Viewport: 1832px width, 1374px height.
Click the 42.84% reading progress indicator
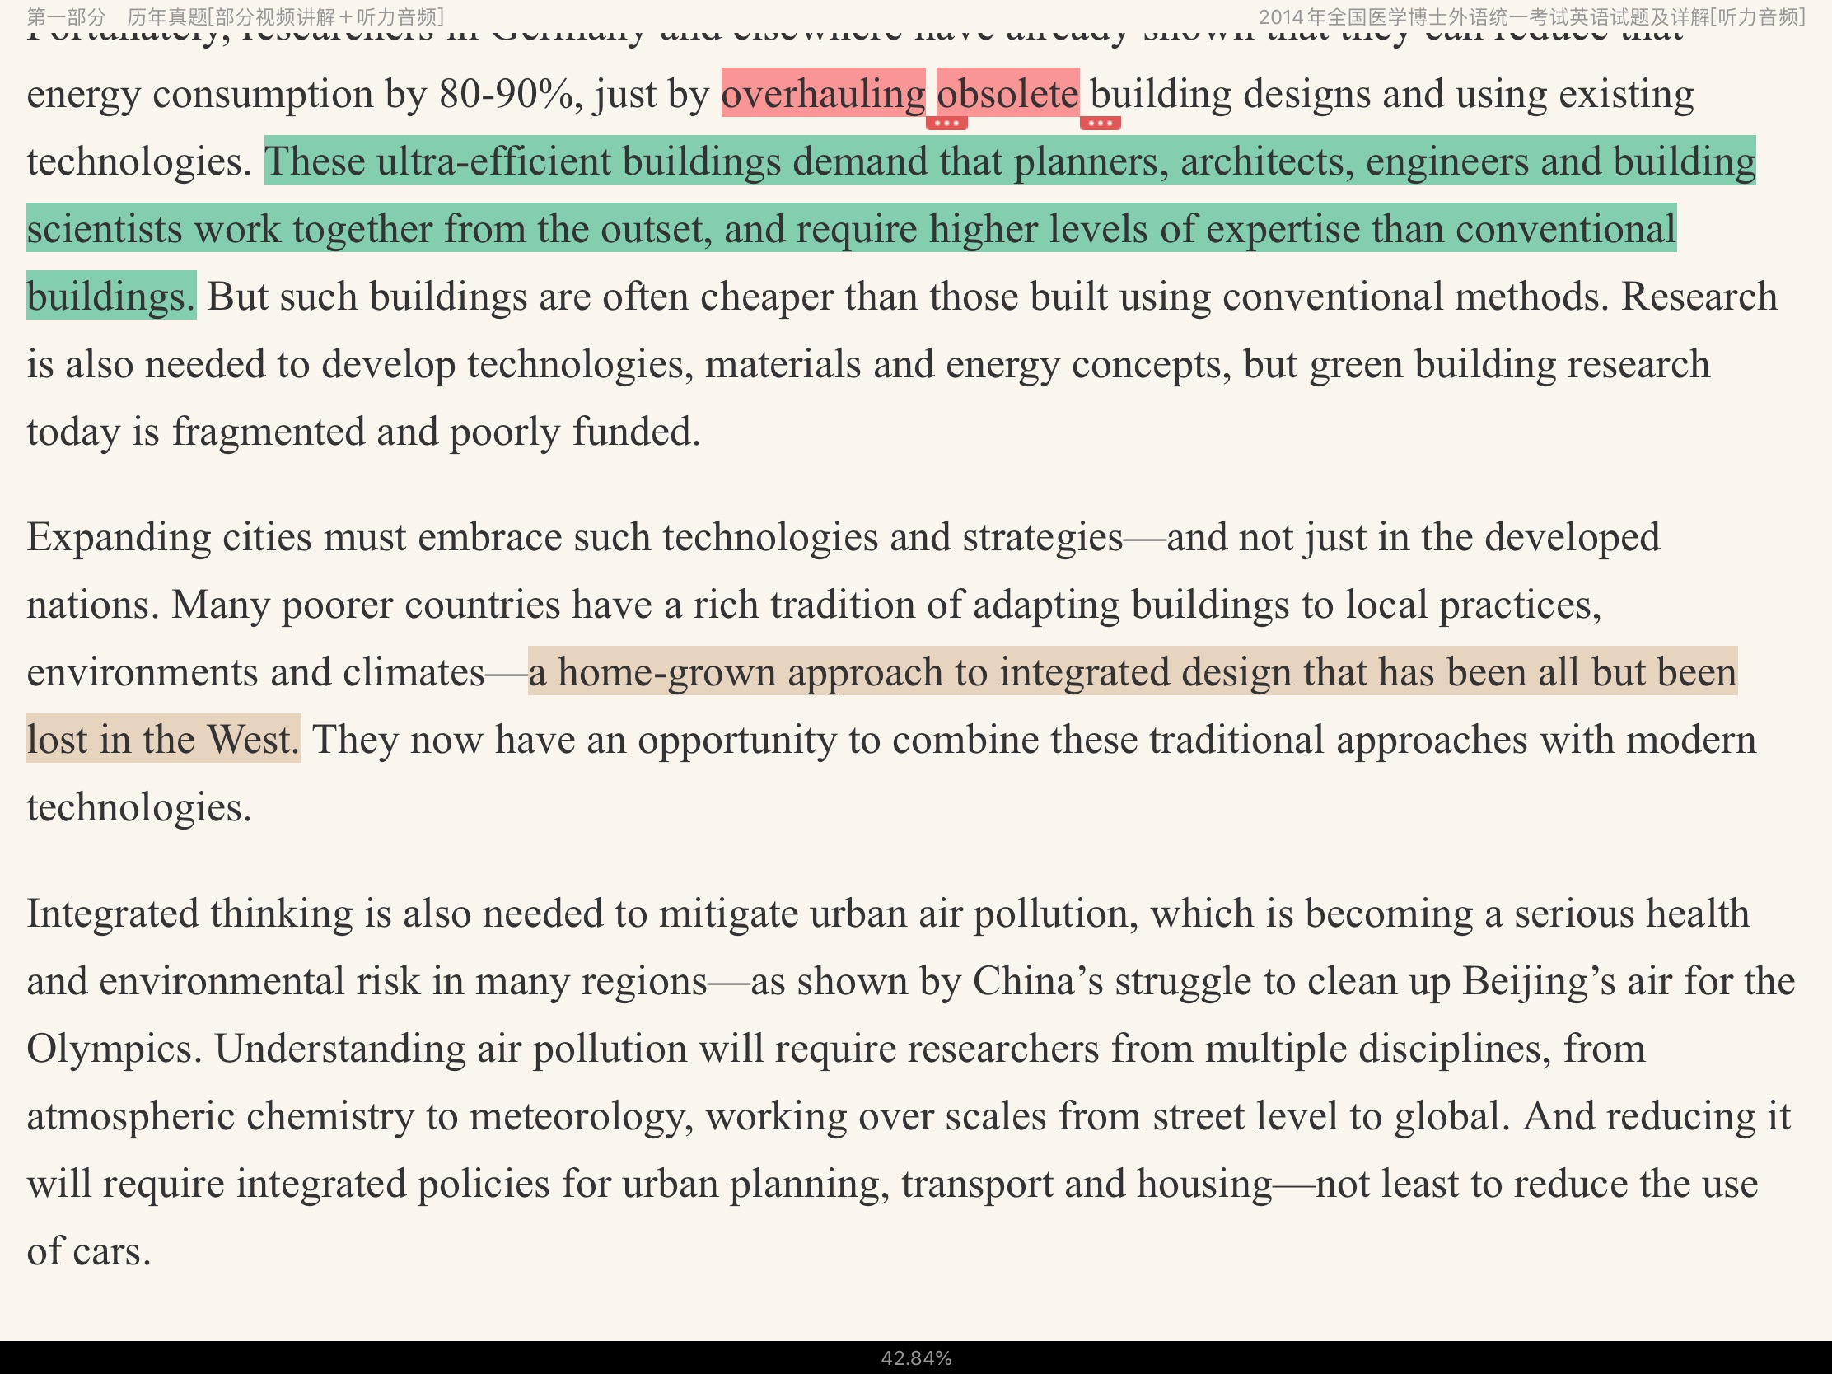(x=916, y=1358)
